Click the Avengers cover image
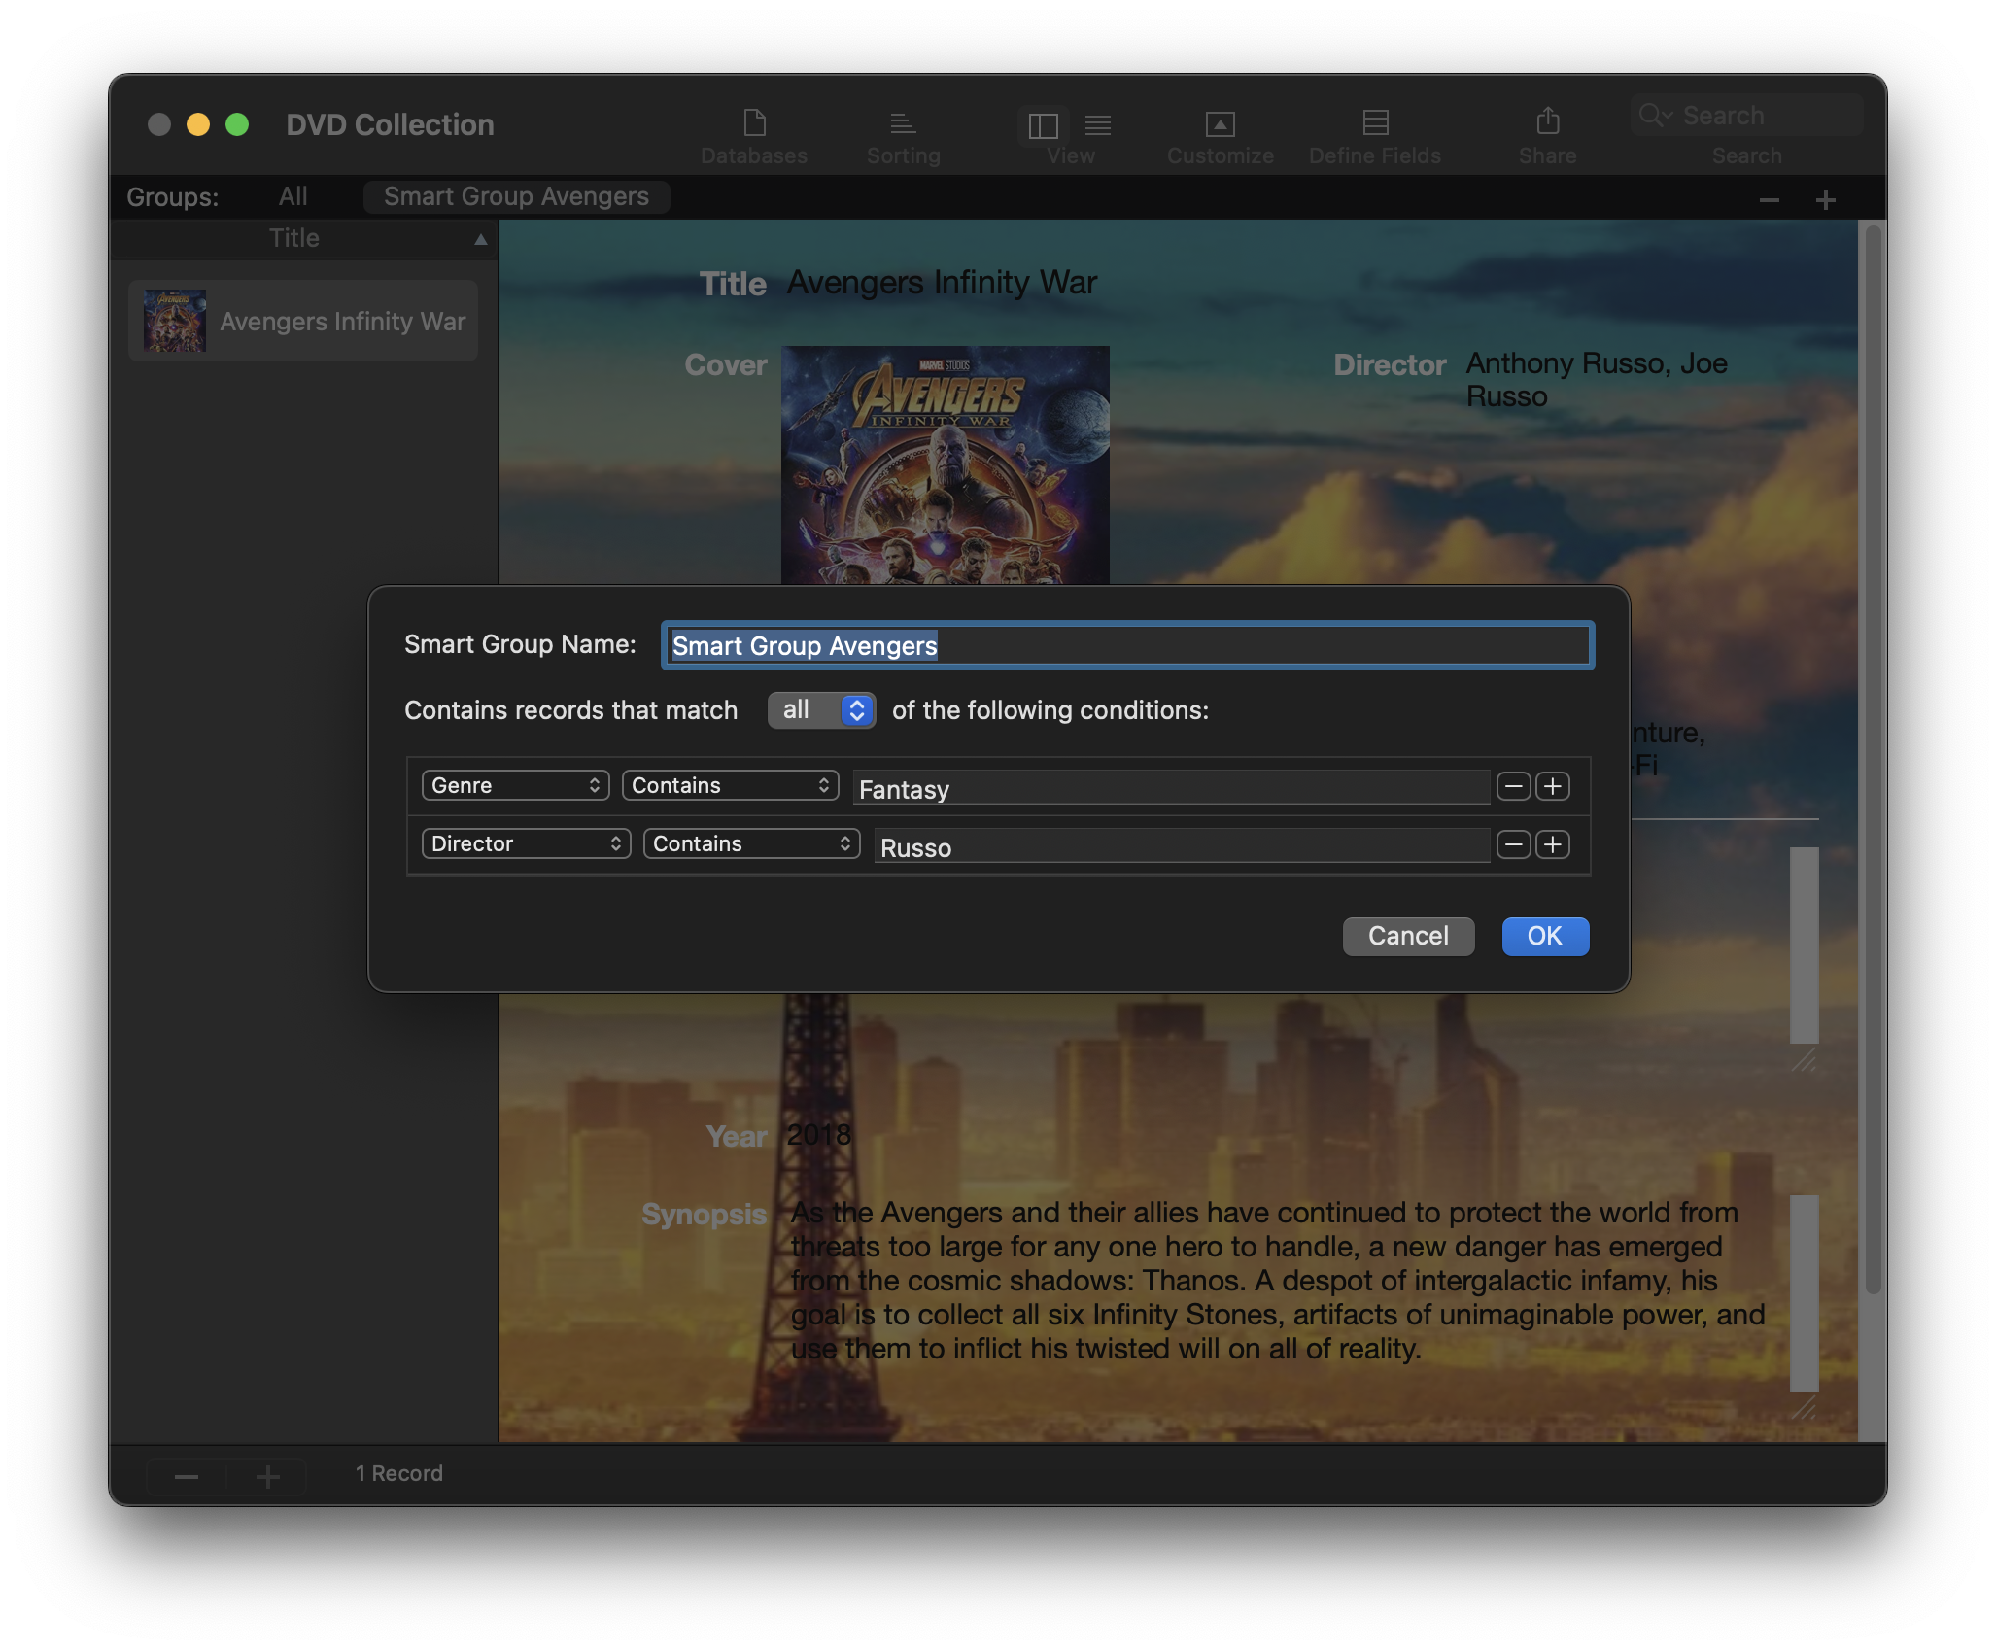The height and width of the screenshot is (1650, 1996). [945, 464]
